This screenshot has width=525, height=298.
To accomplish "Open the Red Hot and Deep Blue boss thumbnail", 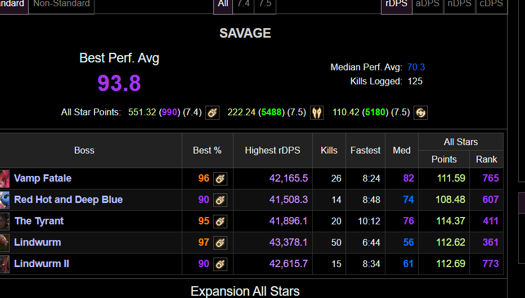I will click(5, 200).
